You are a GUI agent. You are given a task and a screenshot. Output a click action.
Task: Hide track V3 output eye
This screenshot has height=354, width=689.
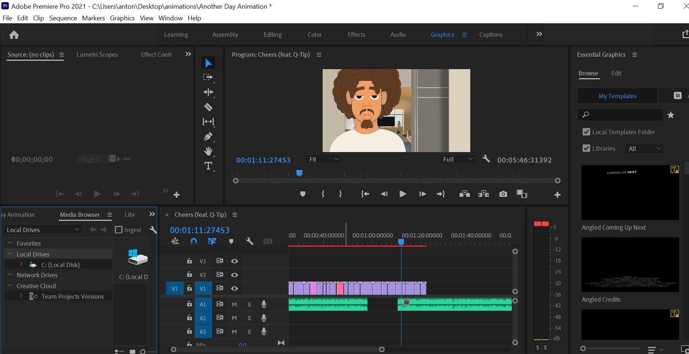234,261
